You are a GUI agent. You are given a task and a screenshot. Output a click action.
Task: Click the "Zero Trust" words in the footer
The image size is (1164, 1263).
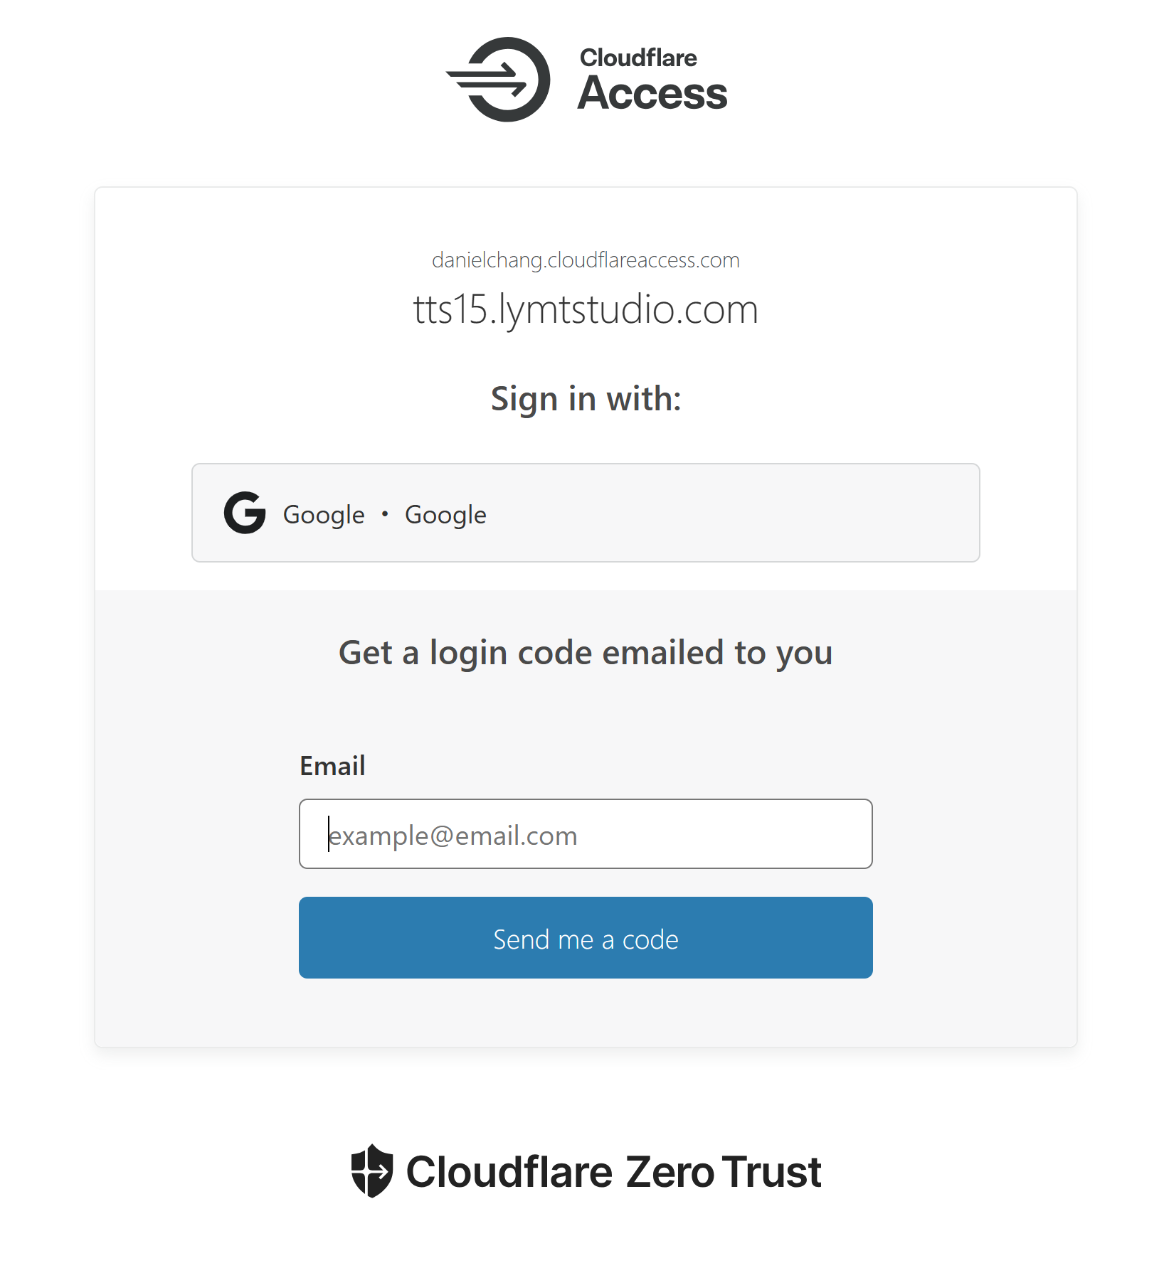click(x=724, y=1172)
